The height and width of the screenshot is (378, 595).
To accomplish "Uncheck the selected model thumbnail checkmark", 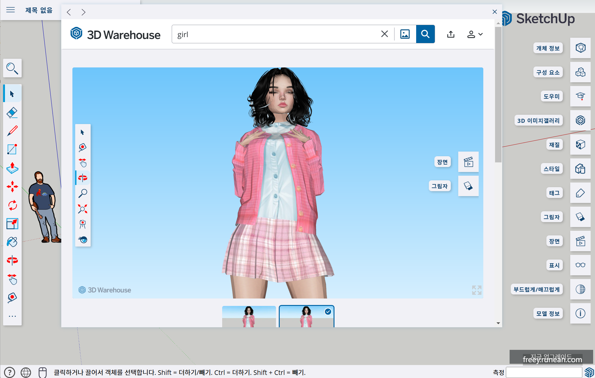I will [x=328, y=312].
